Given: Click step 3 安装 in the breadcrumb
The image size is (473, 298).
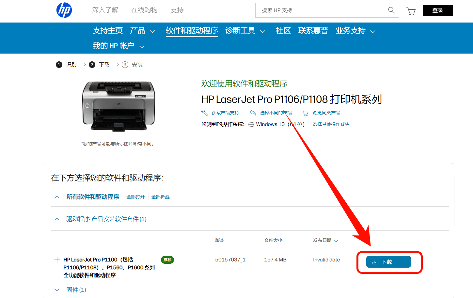Looking at the screenshot, I should tap(132, 65).
